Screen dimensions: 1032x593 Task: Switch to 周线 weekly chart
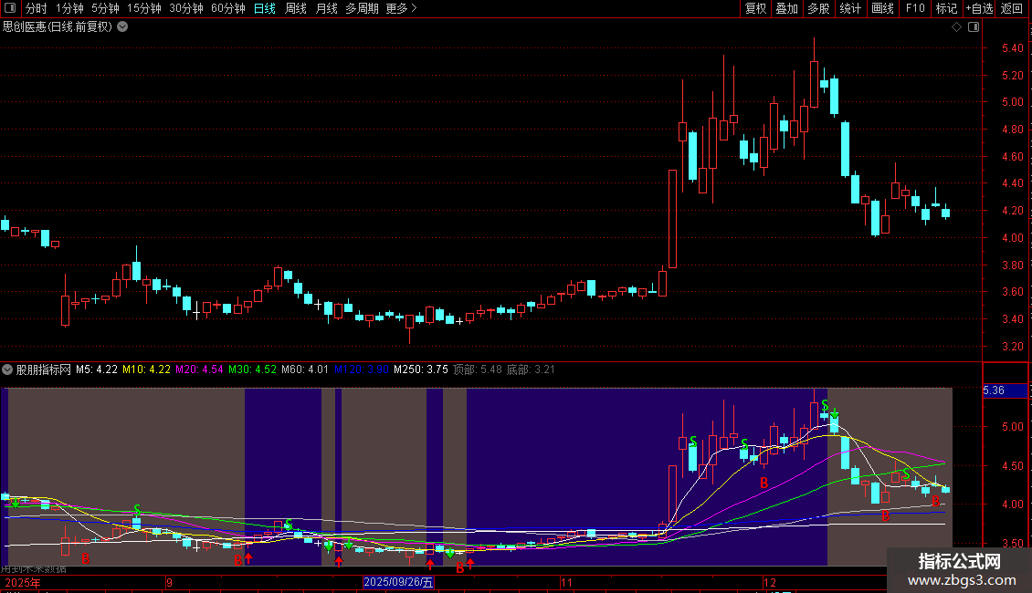tap(296, 8)
